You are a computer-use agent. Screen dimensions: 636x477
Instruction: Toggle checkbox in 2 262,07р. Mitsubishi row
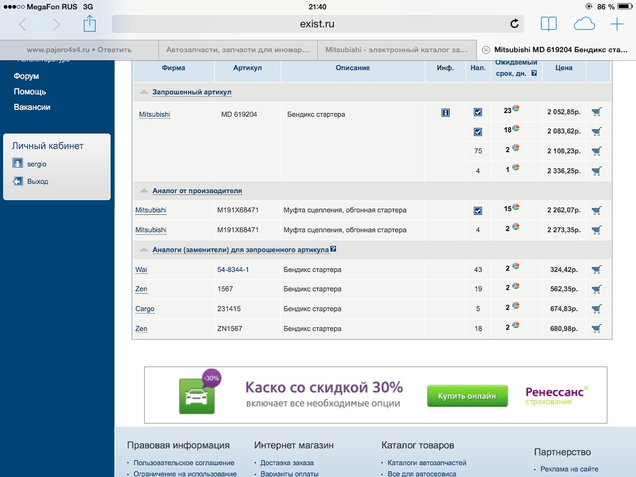478,211
